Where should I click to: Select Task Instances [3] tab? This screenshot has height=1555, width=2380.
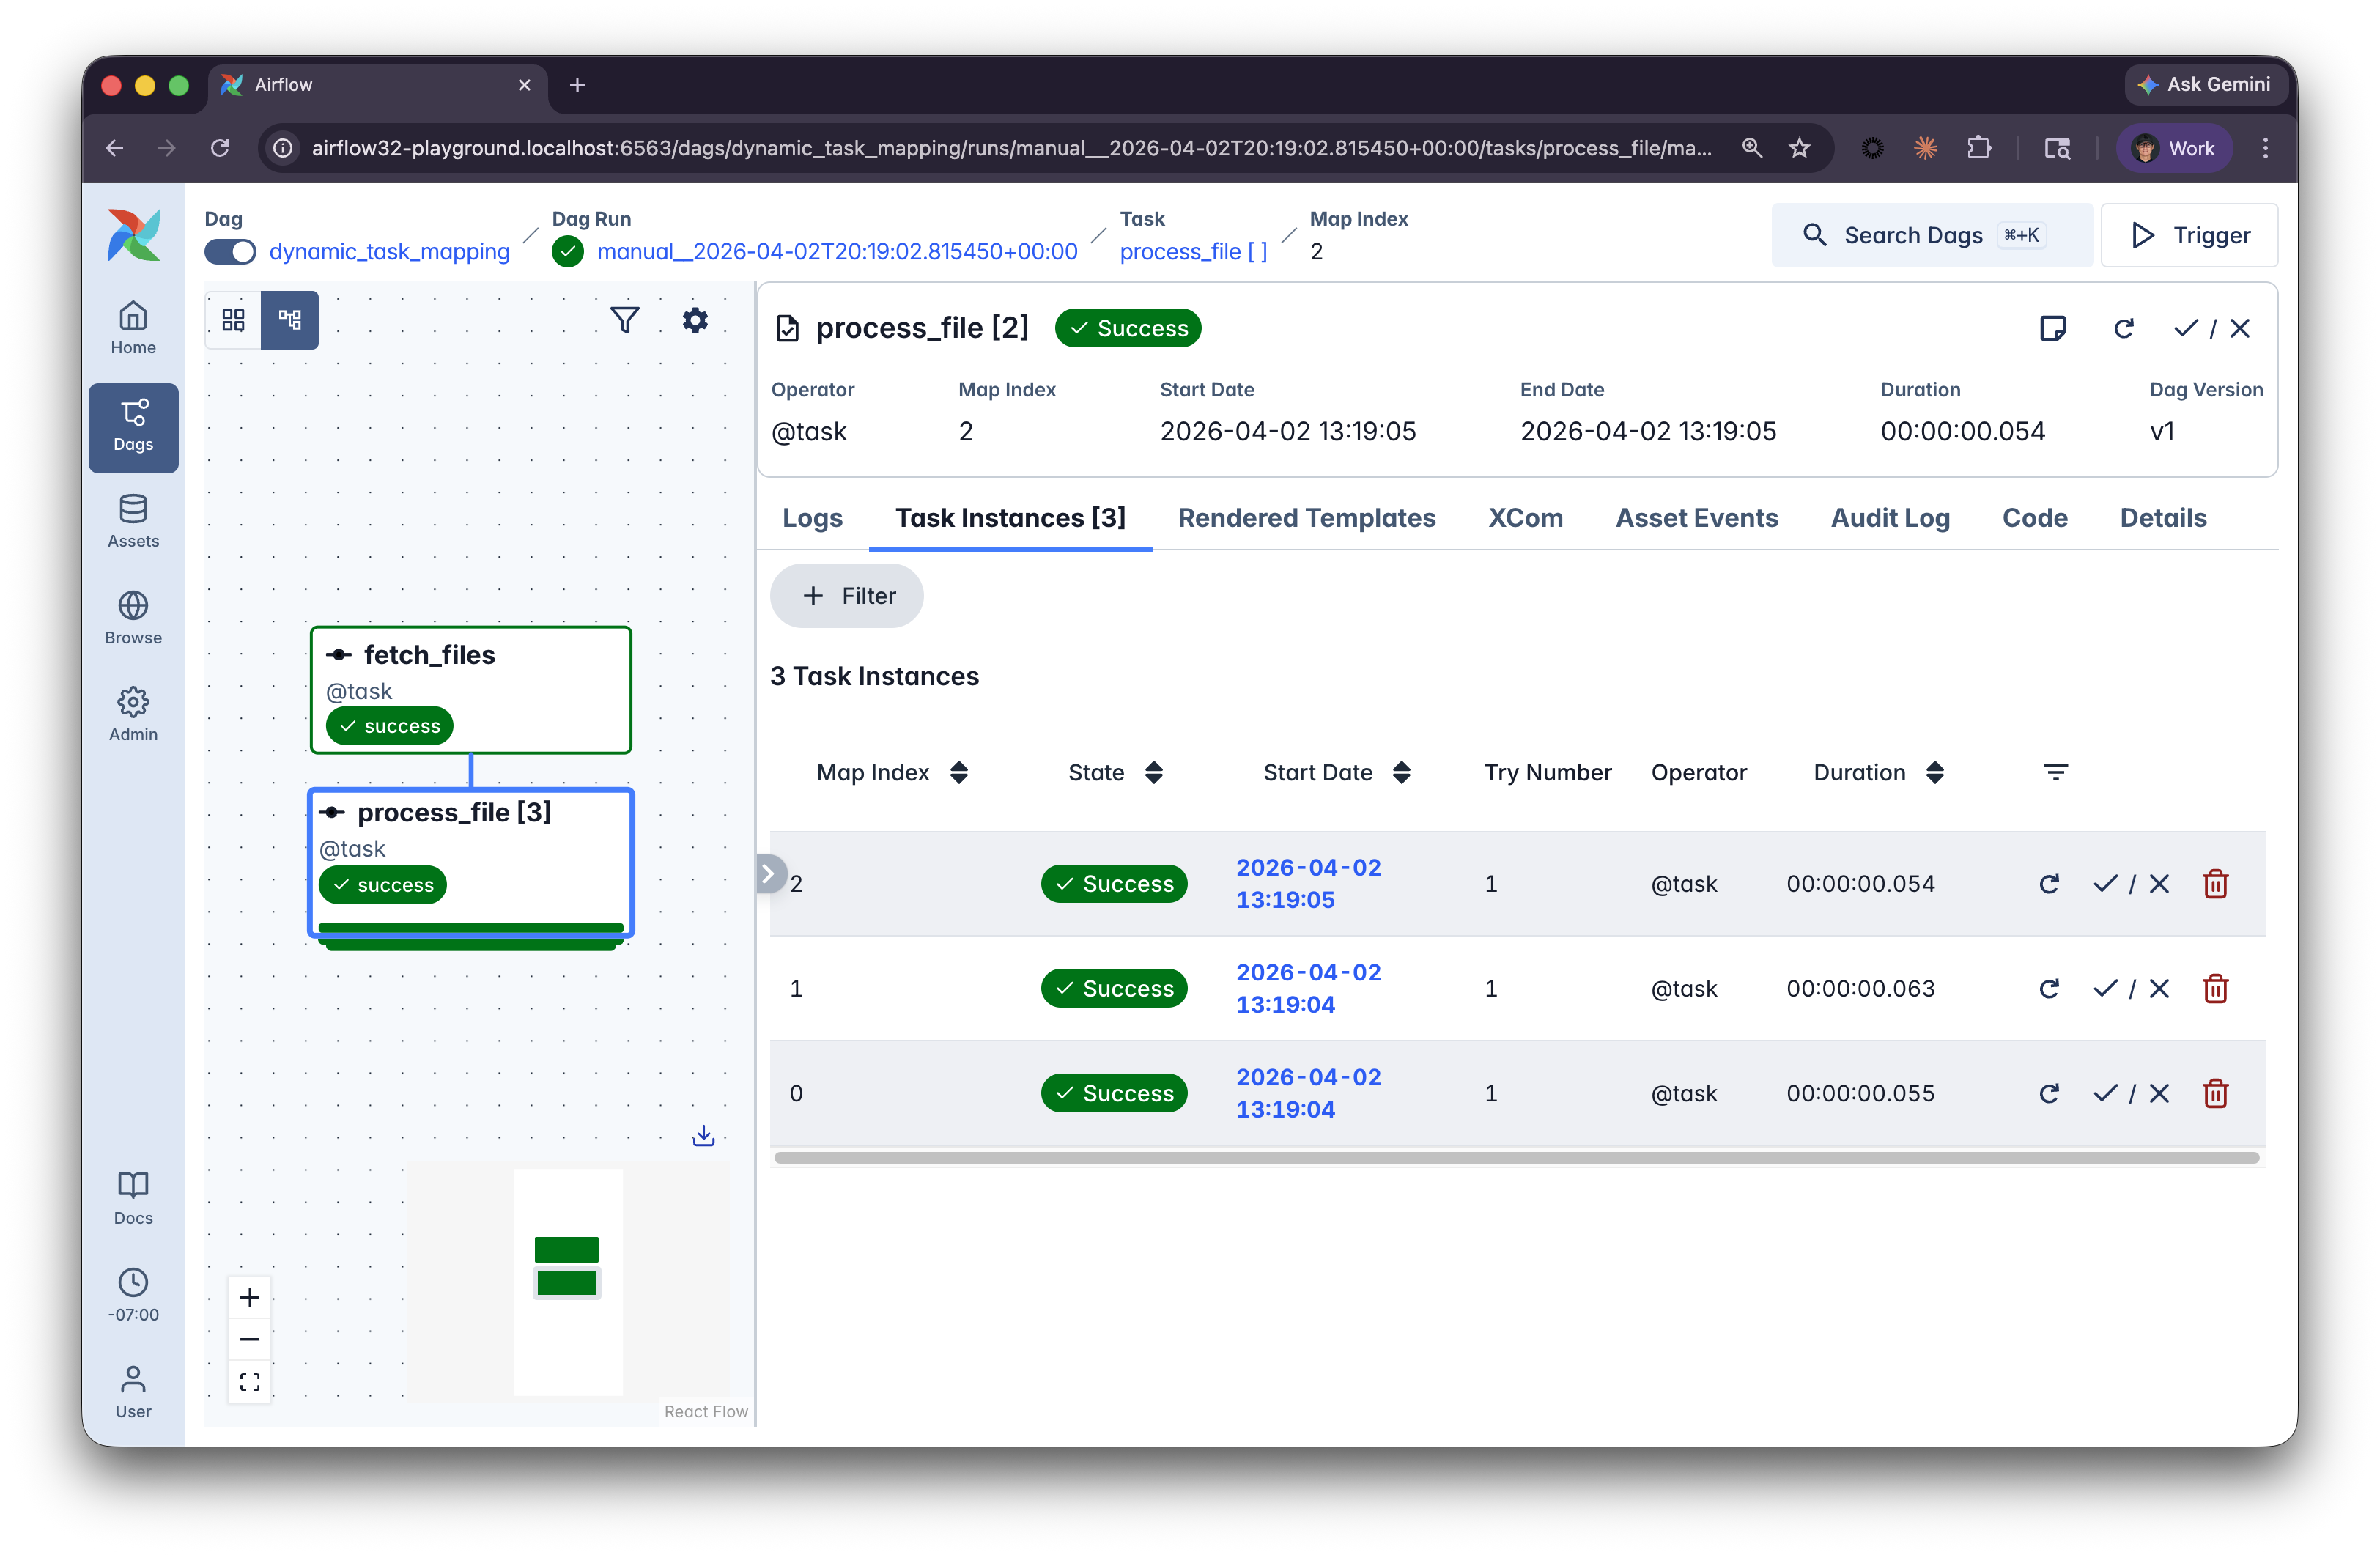click(1010, 518)
